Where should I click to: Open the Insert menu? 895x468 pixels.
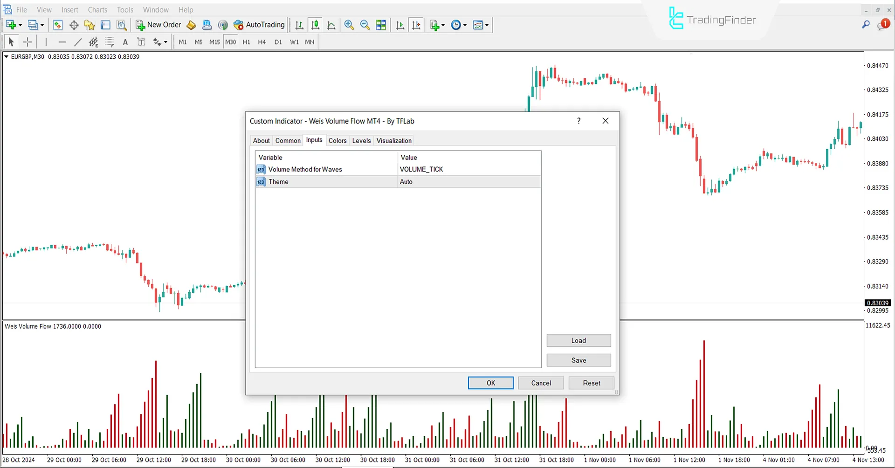point(70,10)
